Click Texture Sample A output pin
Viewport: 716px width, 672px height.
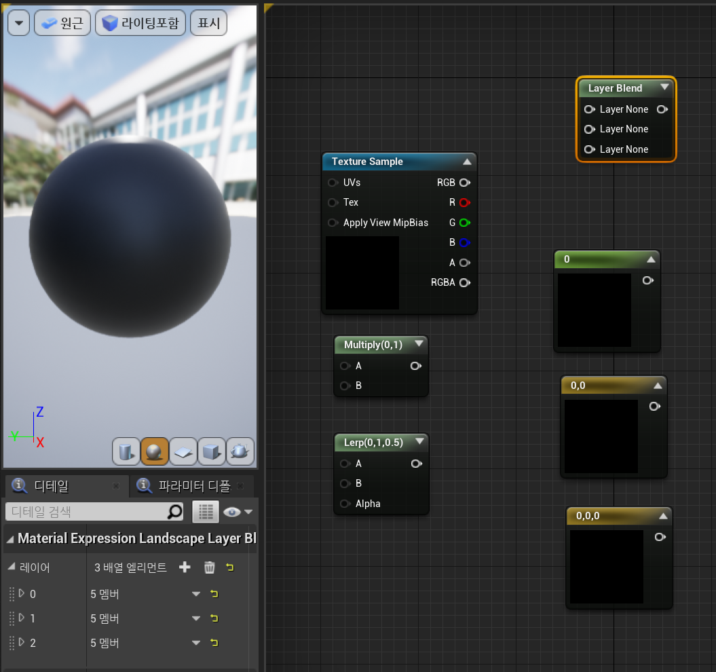tap(465, 263)
